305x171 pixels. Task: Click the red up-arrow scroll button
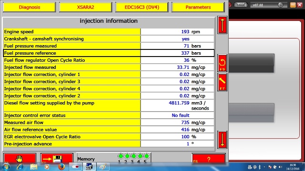click(x=222, y=25)
